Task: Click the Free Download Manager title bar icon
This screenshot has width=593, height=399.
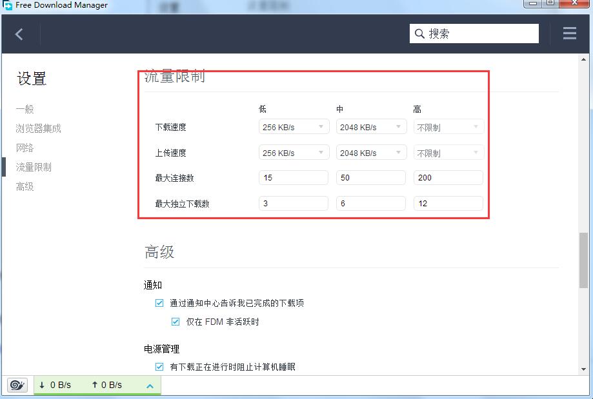Action: click(6, 5)
